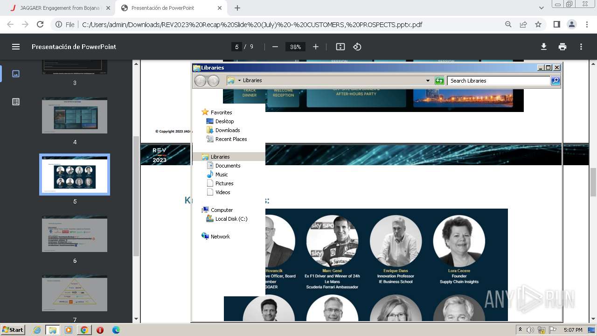Click the taskbar clock showing 5:07 PM
Viewport: 597px width, 336px height.
click(573, 330)
